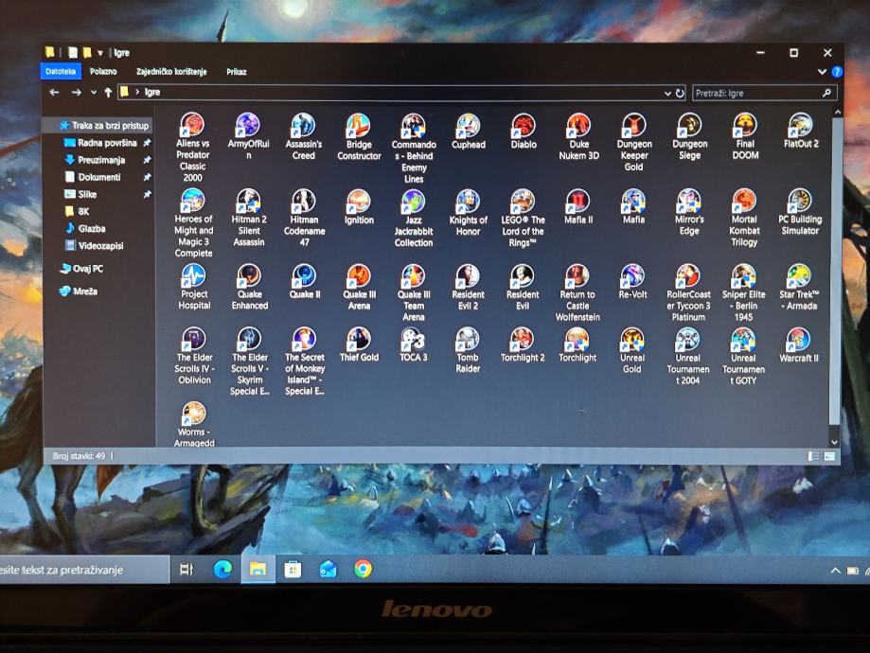Select the Ignition game shortcut
Viewport: 870px width, 653px height.
pyautogui.click(x=359, y=207)
